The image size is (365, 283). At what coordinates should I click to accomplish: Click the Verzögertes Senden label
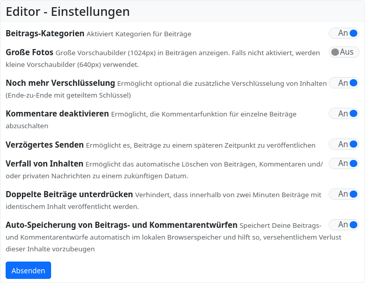tap(44, 145)
